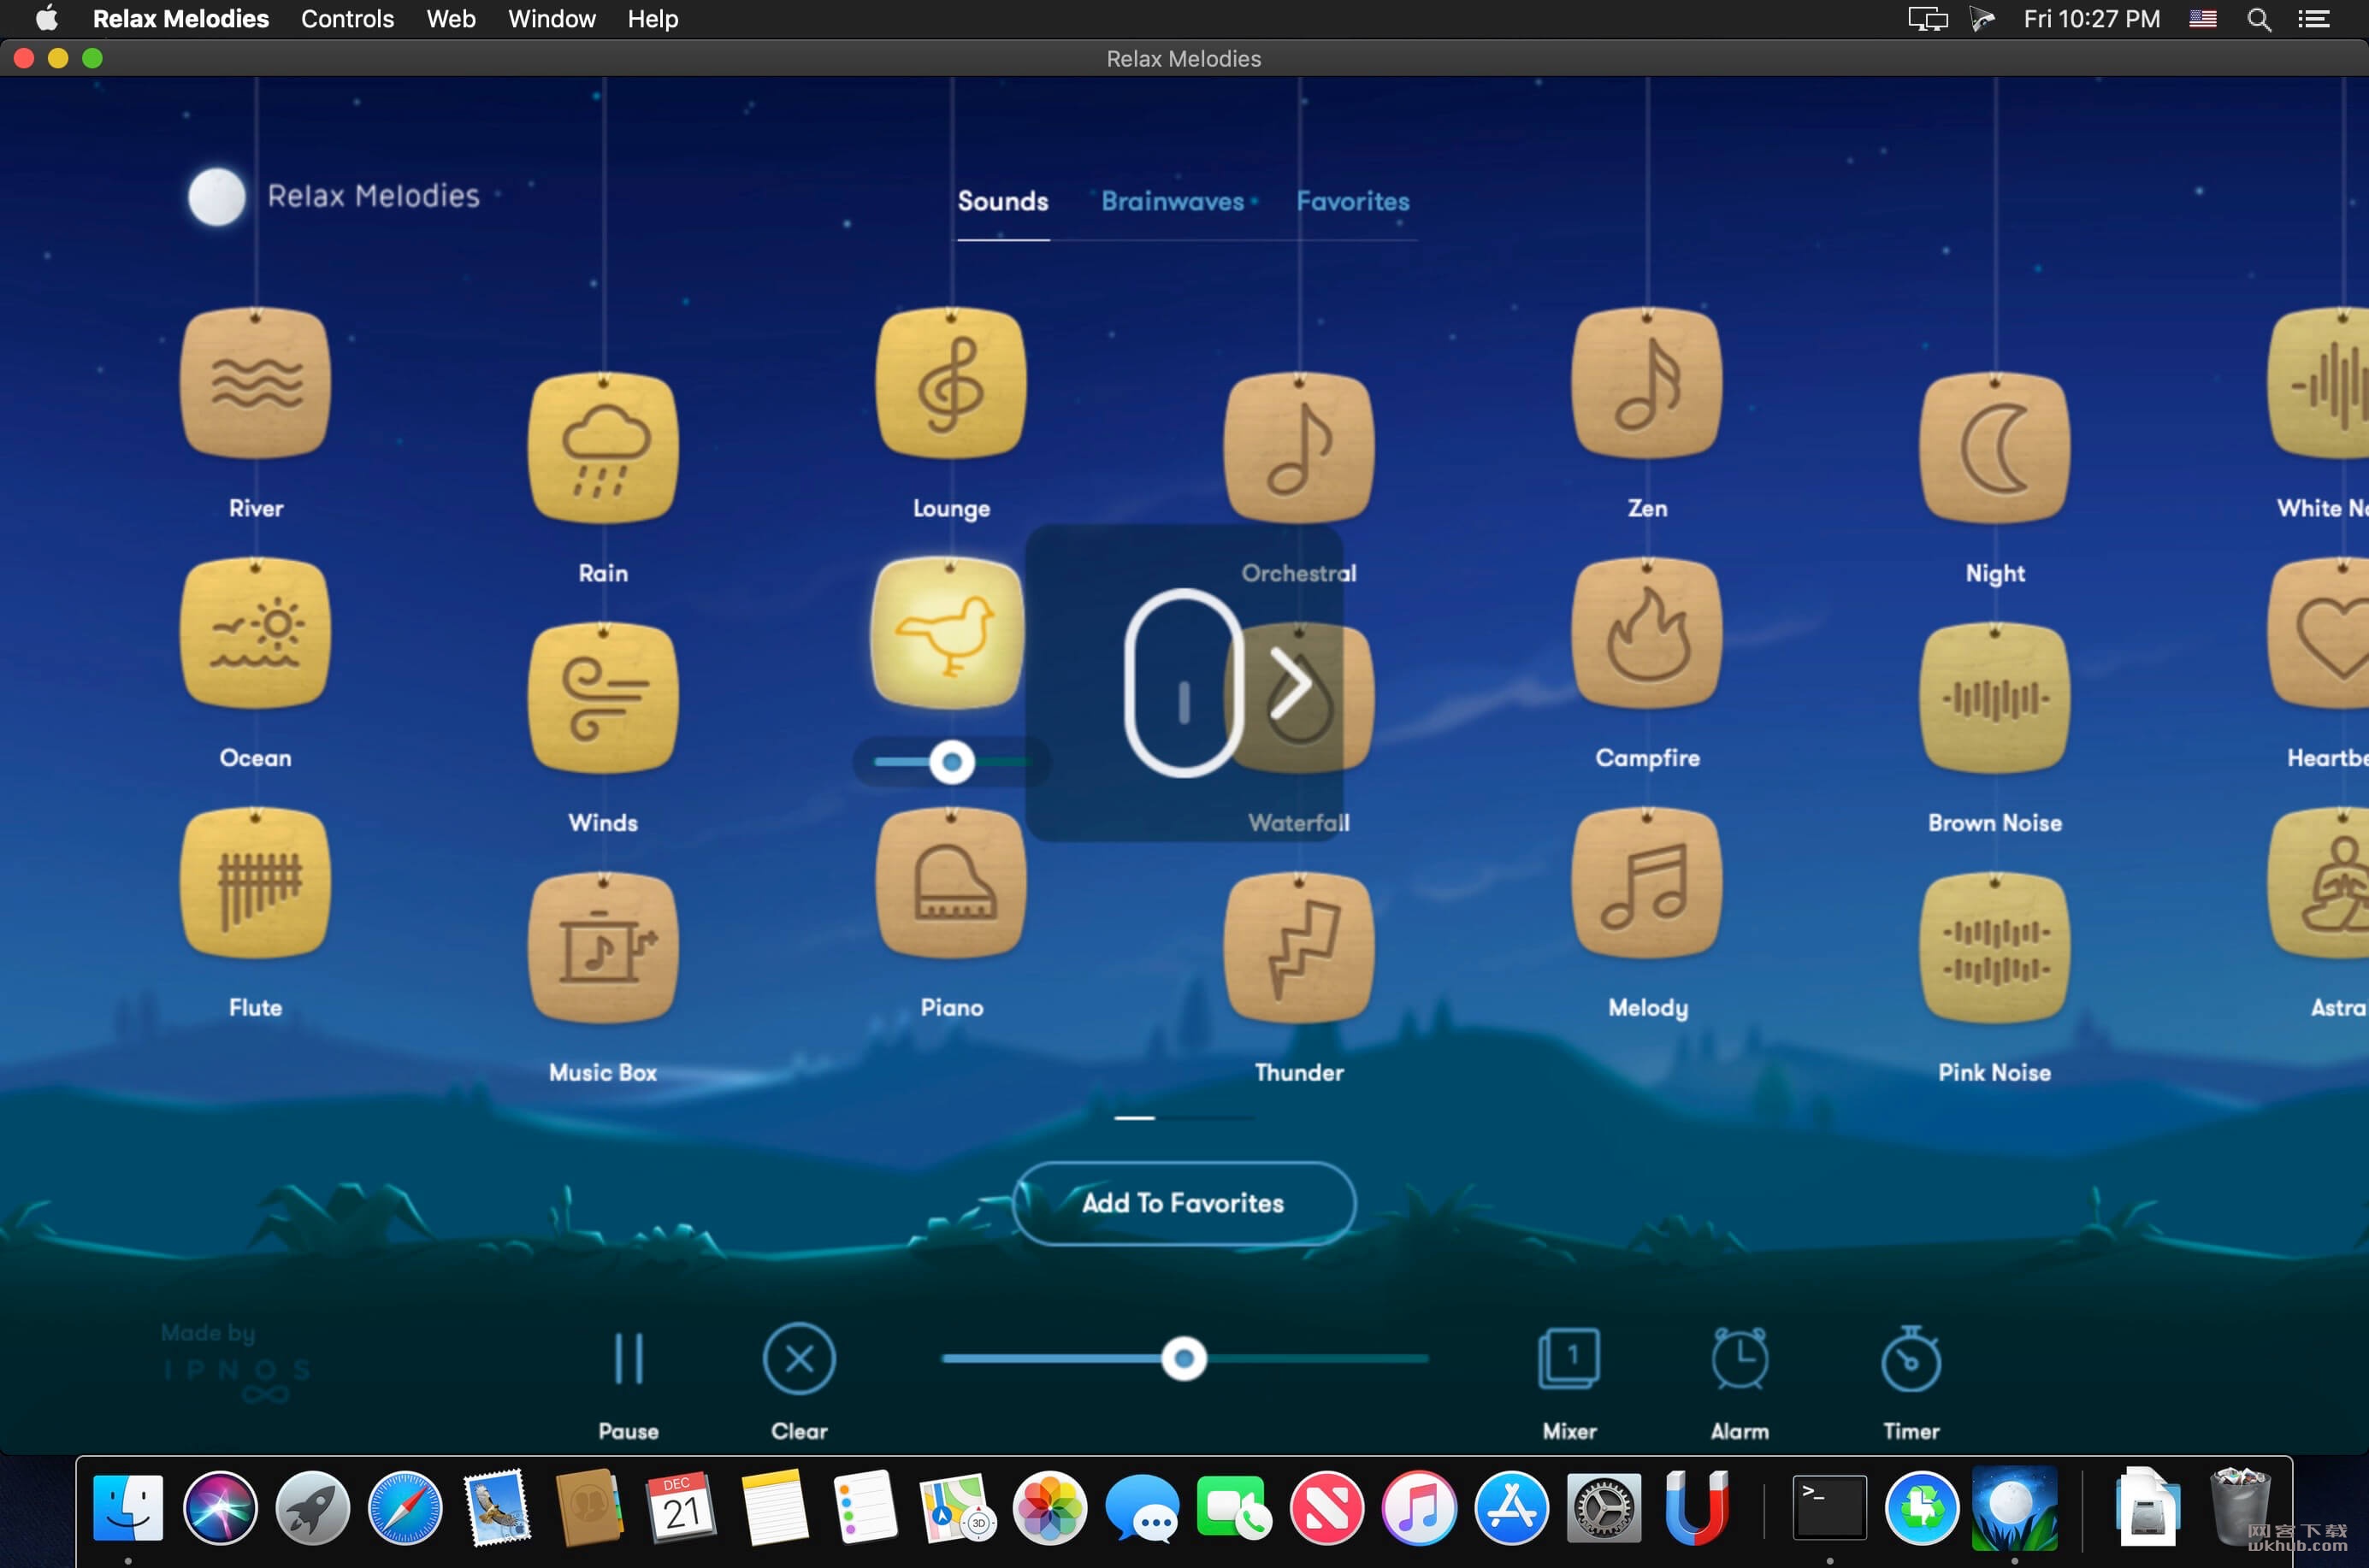Toggle the Heartbeat heart tile
Screen dimensions: 2369x1568
pos(2319,633)
